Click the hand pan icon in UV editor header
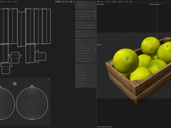Viewport: 171px width, 128px height. [x=71, y=2]
